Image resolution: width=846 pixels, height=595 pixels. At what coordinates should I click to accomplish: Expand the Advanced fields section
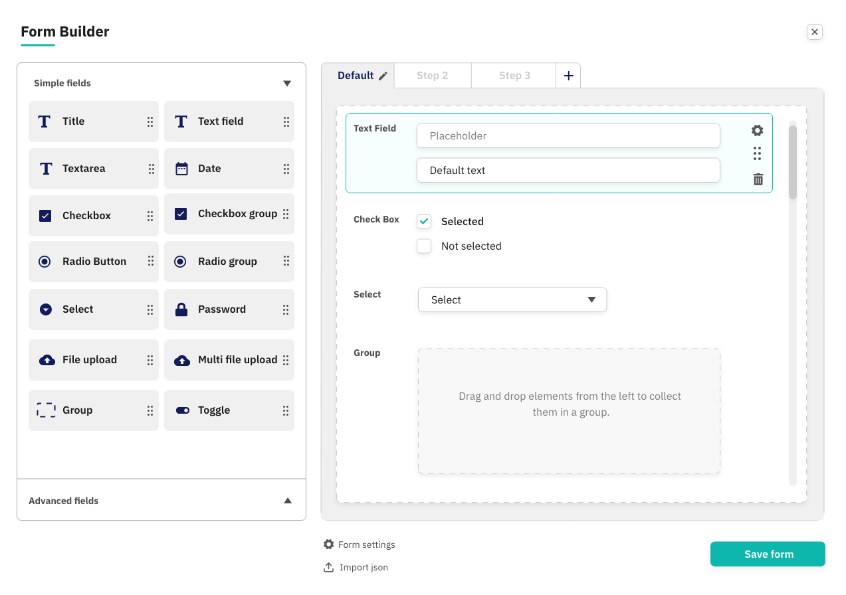pos(288,500)
